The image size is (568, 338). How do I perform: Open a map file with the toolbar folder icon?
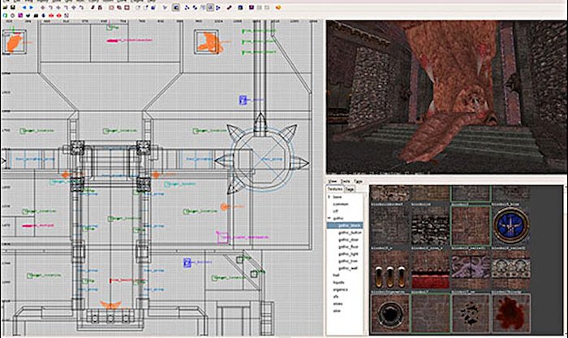point(5,7)
